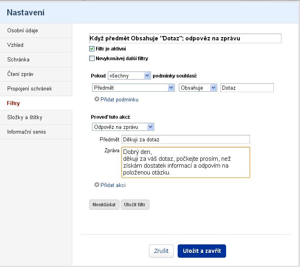Uncheck the Filtr je aktivní checkbox
Screen dimensions: 300x267
[92, 48]
